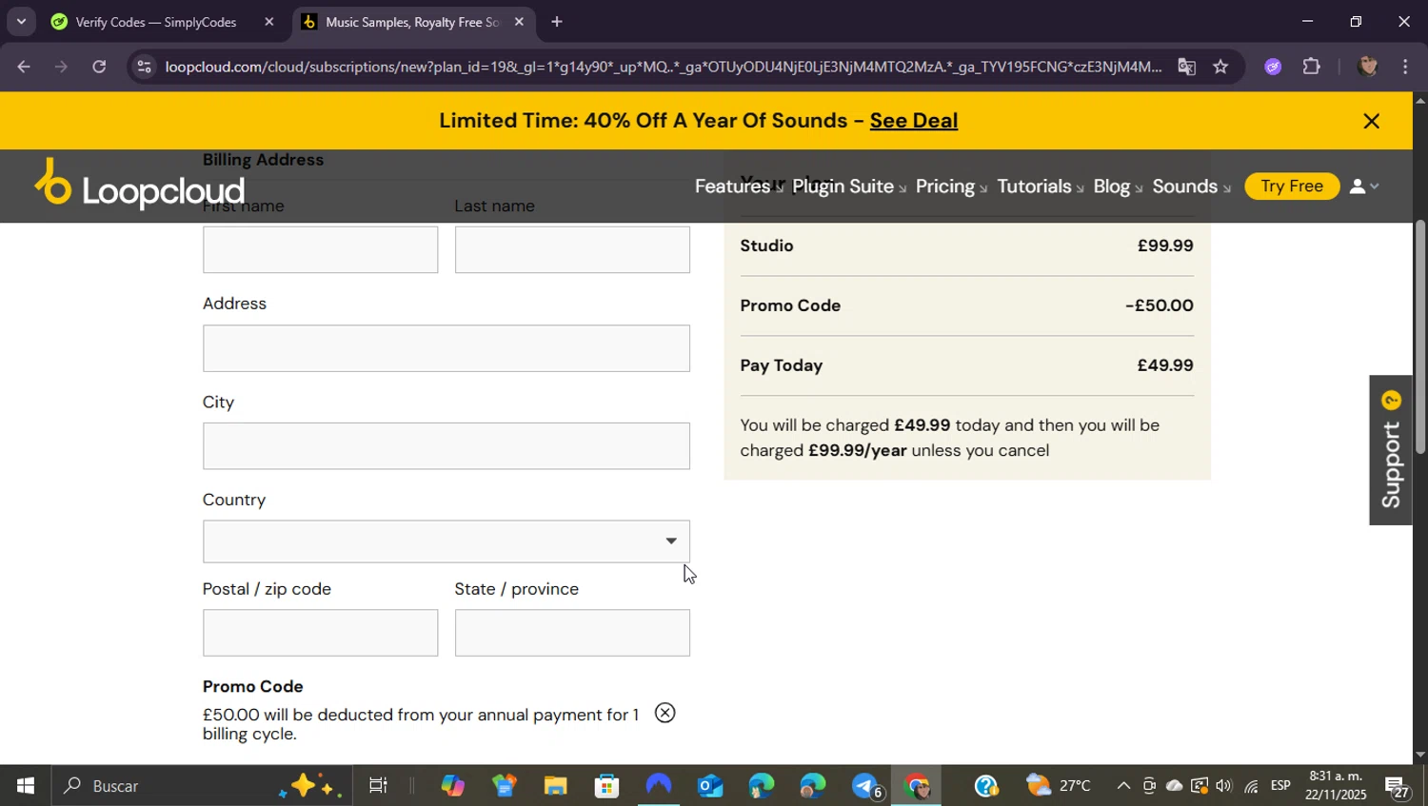Open the tab search dropdown arrow
1428x806 pixels.
point(21,21)
